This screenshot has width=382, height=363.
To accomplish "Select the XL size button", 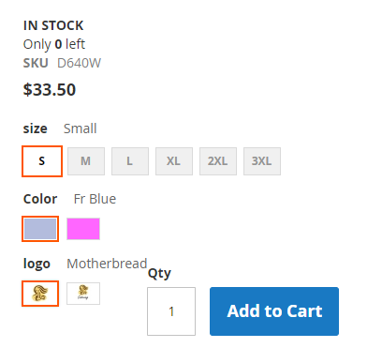I will point(174,161).
